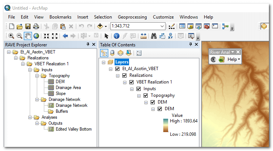Viewport: 273px width, 151px height.
Task: Select the Identify tool
Action: point(116,36)
